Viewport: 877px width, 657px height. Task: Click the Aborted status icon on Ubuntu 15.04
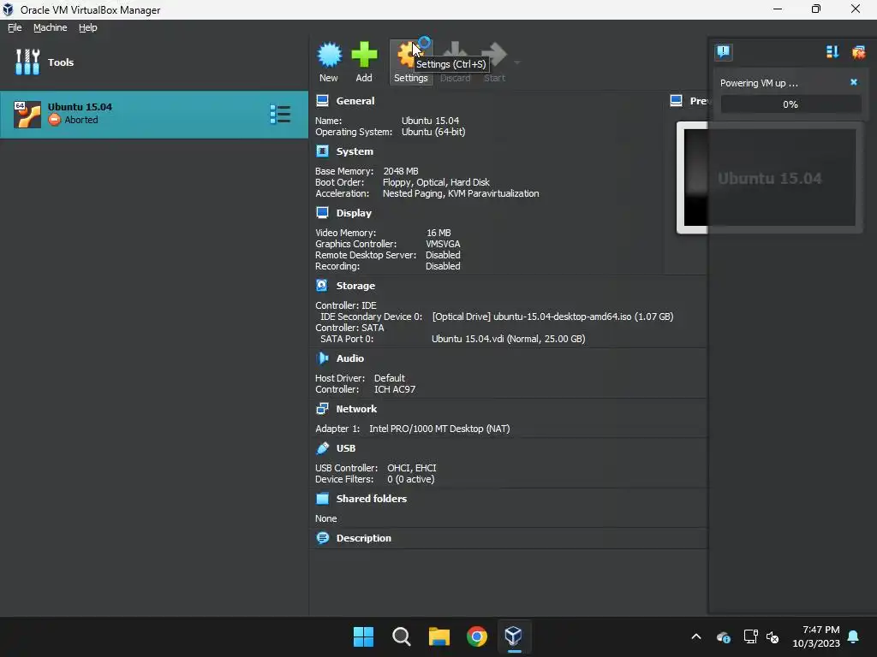(54, 120)
